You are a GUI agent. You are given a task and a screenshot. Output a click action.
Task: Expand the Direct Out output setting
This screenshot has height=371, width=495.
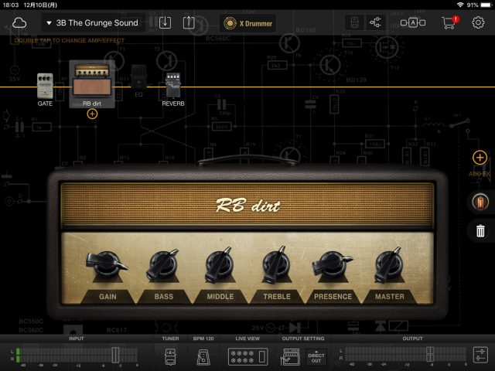click(x=316, y=356)
